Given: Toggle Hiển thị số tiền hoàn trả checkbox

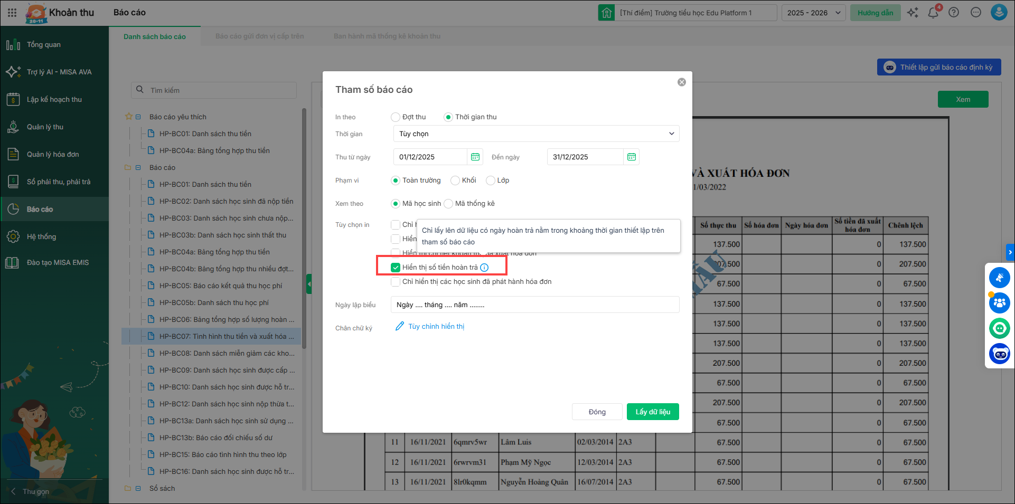Looking at the screenshot, I should 396,268.
